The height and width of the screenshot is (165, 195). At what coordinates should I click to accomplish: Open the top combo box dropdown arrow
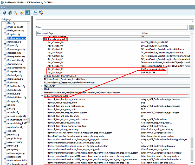click(x=192, y=22)
